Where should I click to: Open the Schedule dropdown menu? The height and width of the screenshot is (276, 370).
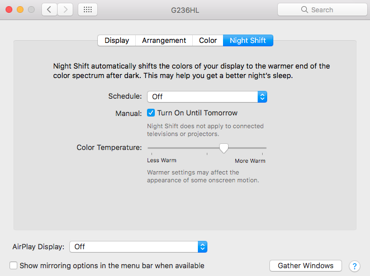207,96
